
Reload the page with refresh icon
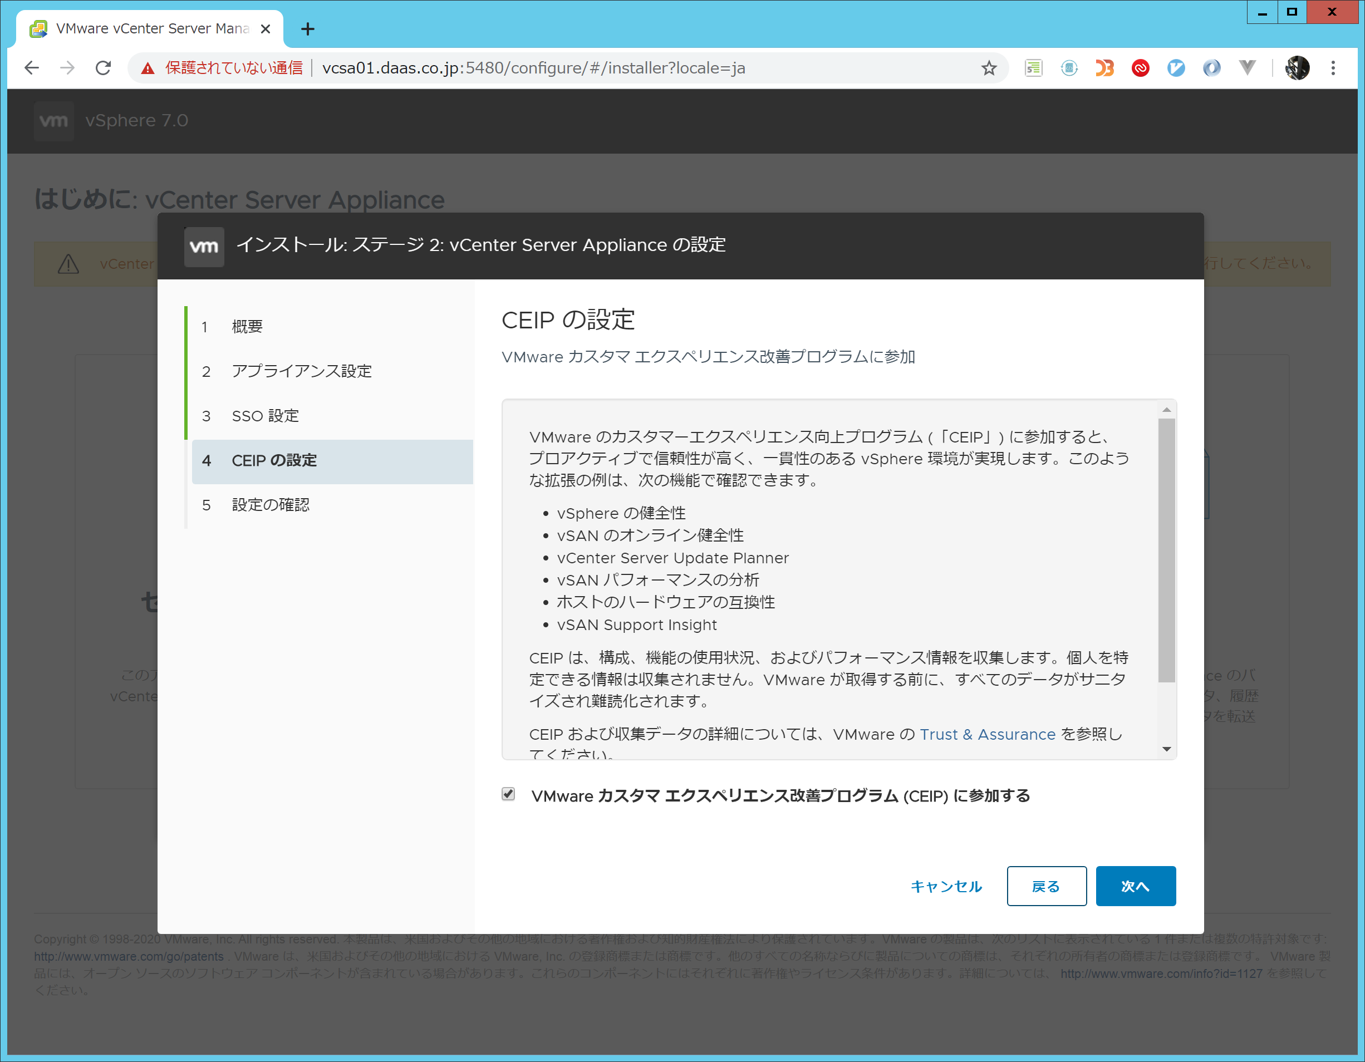coord(104,67)
